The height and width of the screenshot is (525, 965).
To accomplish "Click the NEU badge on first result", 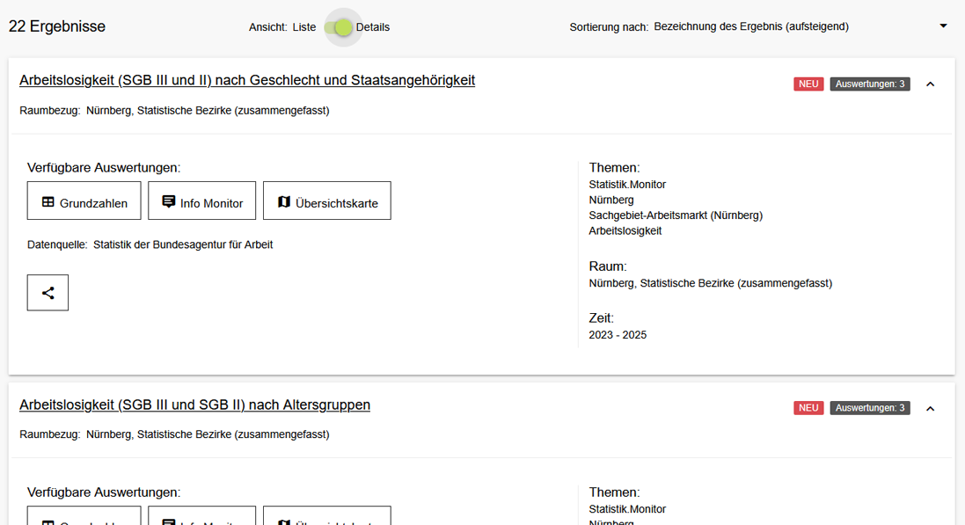I will (x=808, y=84).
